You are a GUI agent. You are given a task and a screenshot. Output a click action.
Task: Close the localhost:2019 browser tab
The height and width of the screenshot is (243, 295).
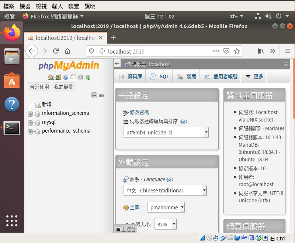(x=101, y=38)
